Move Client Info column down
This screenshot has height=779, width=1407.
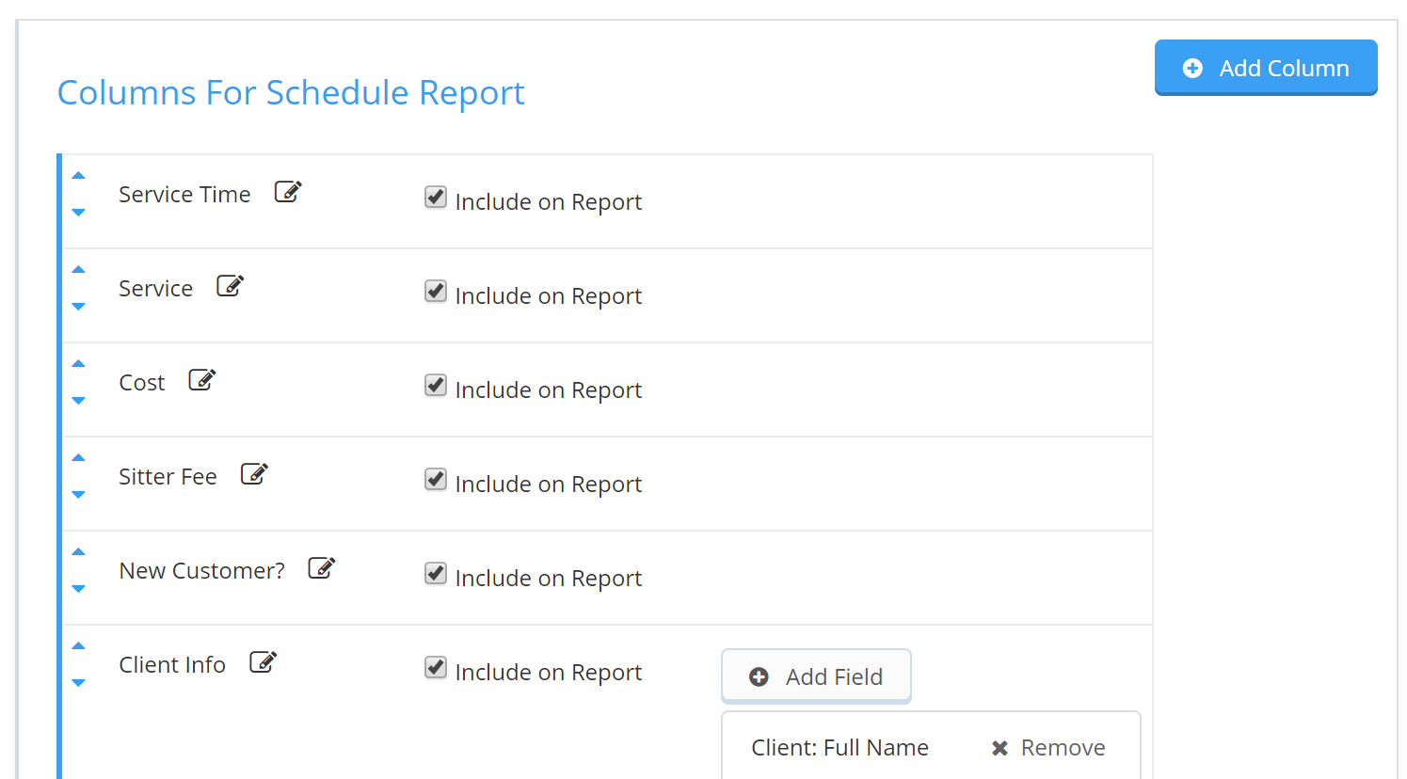[79, 683]
